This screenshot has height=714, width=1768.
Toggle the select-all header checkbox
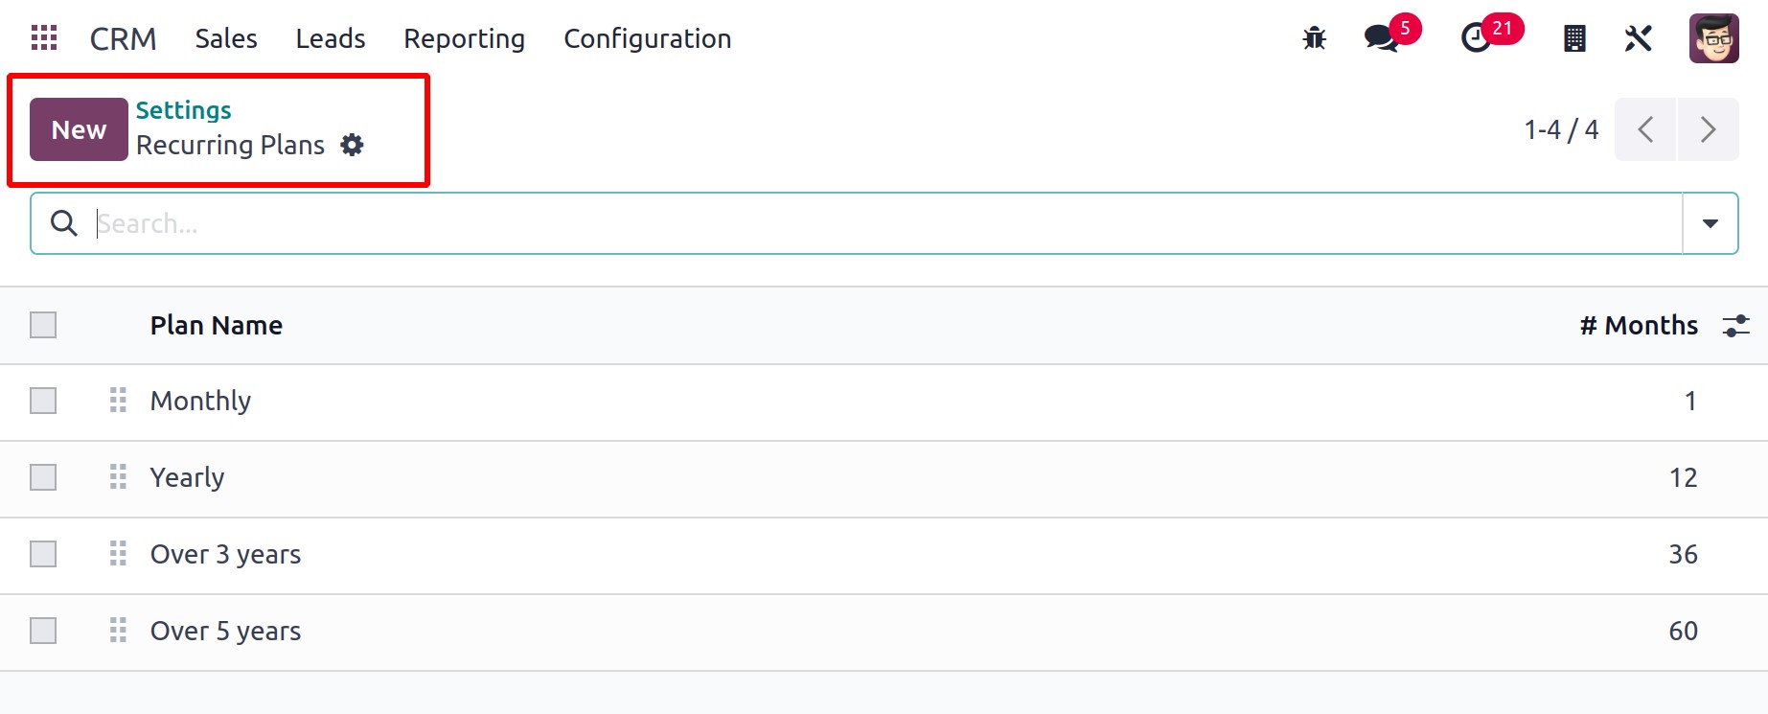(x=43, y=325)
